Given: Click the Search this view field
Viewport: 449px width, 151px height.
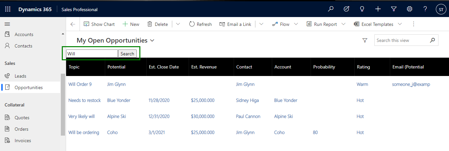Looking at the screenshot, I should 402,40.
